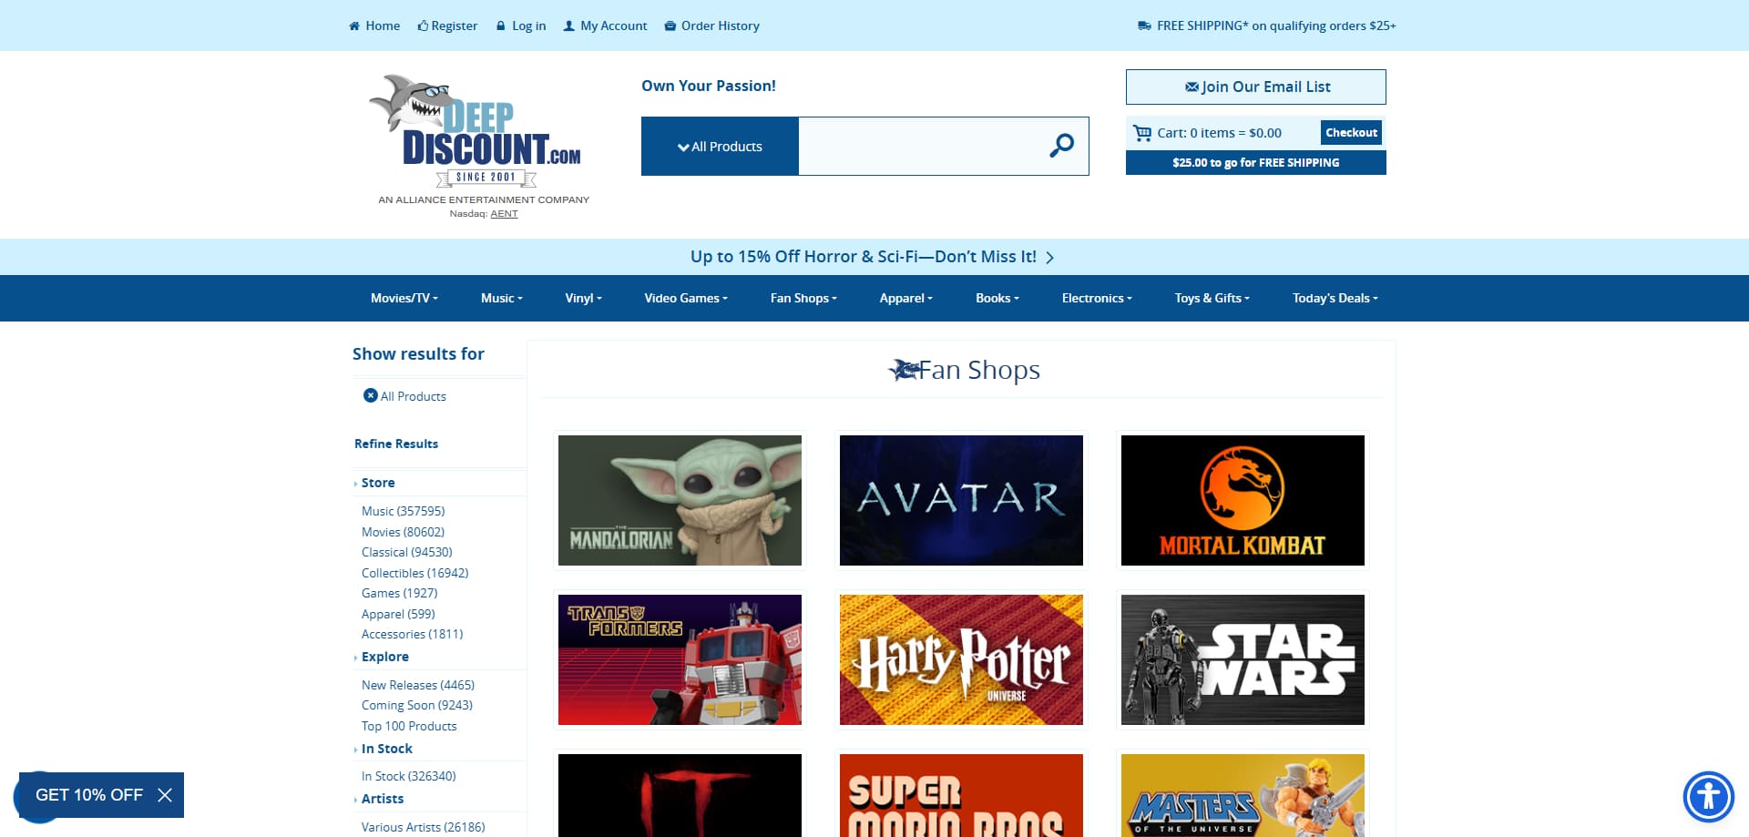Open the All Products search category dropdown
Screen dimensions: 1749x837
coord(720,146)
